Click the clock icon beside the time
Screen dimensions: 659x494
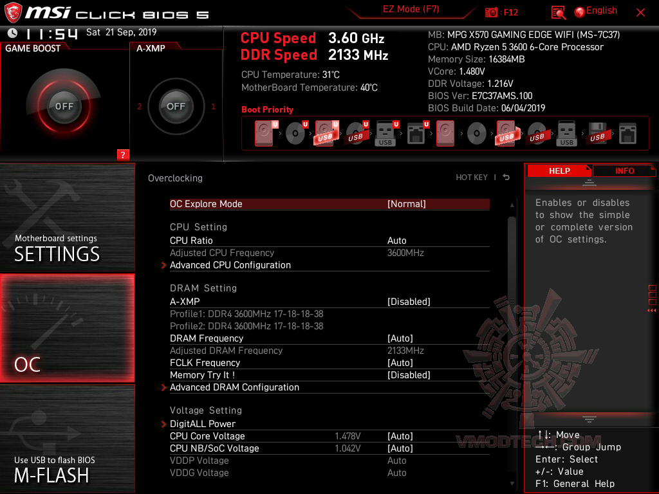[13, 33]
